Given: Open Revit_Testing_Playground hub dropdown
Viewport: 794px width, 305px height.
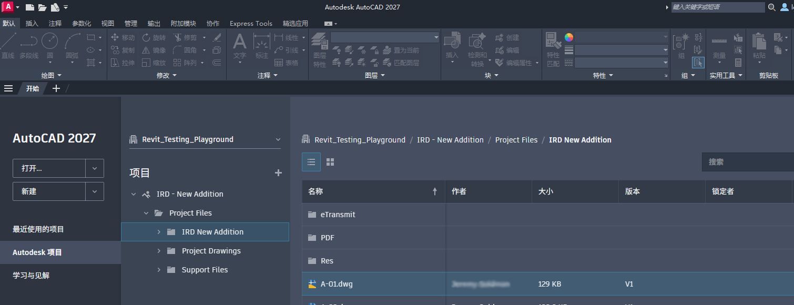Looking at the screenshot, I should (205, 139).
